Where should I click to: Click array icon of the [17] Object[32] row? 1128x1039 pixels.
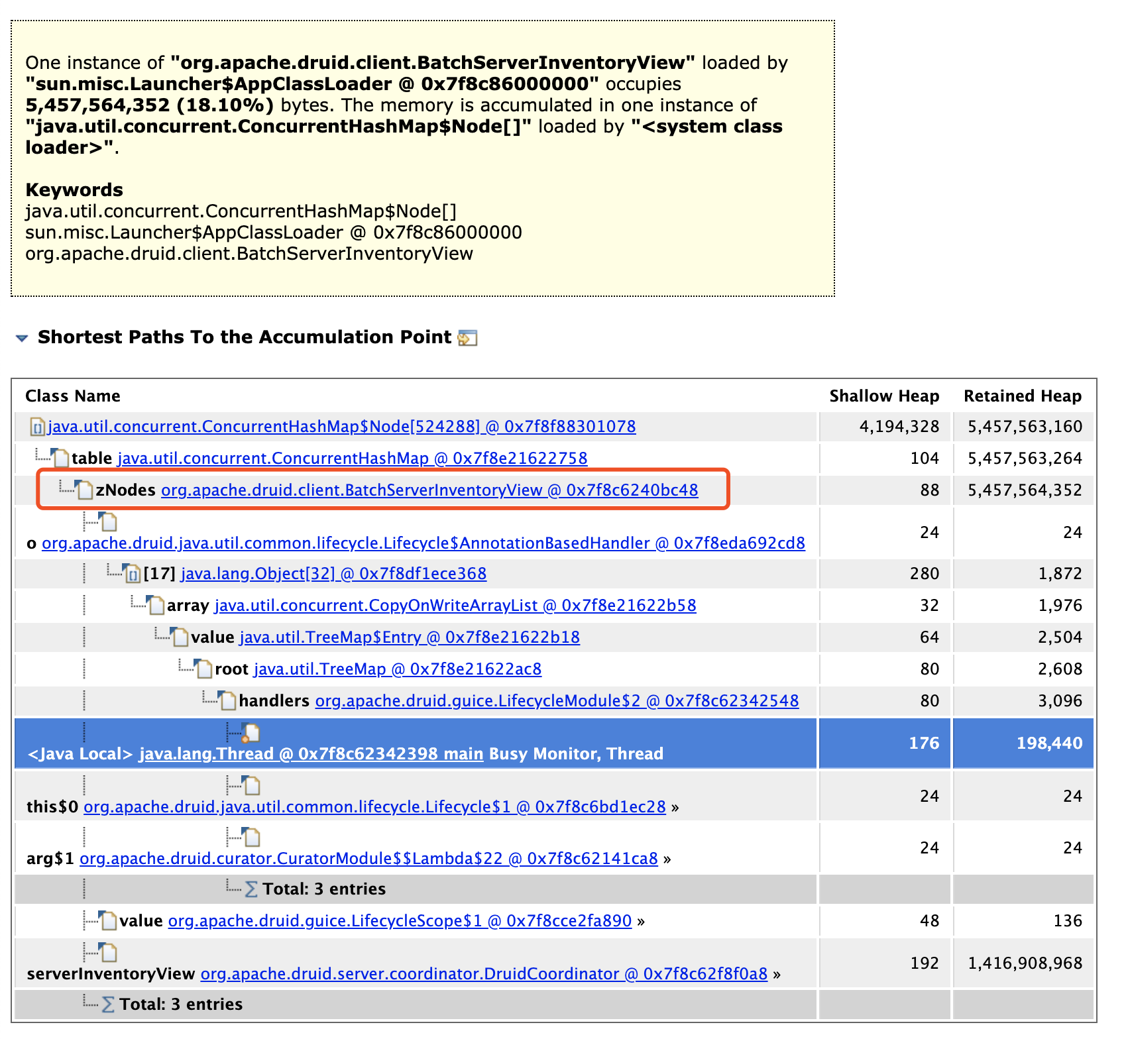click(x=133, y=574)
